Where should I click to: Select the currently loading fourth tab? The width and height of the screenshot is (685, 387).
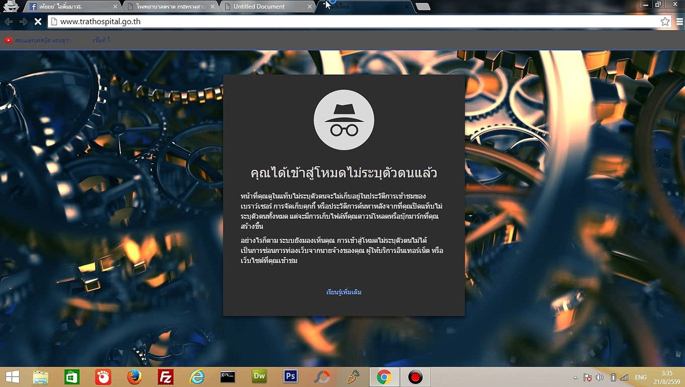tap(366, 6)
